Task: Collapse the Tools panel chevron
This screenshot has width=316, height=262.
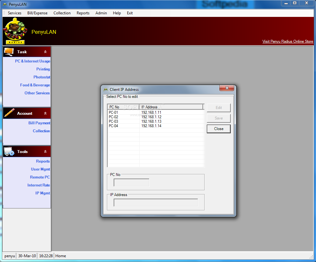Action: coord(45,152)
